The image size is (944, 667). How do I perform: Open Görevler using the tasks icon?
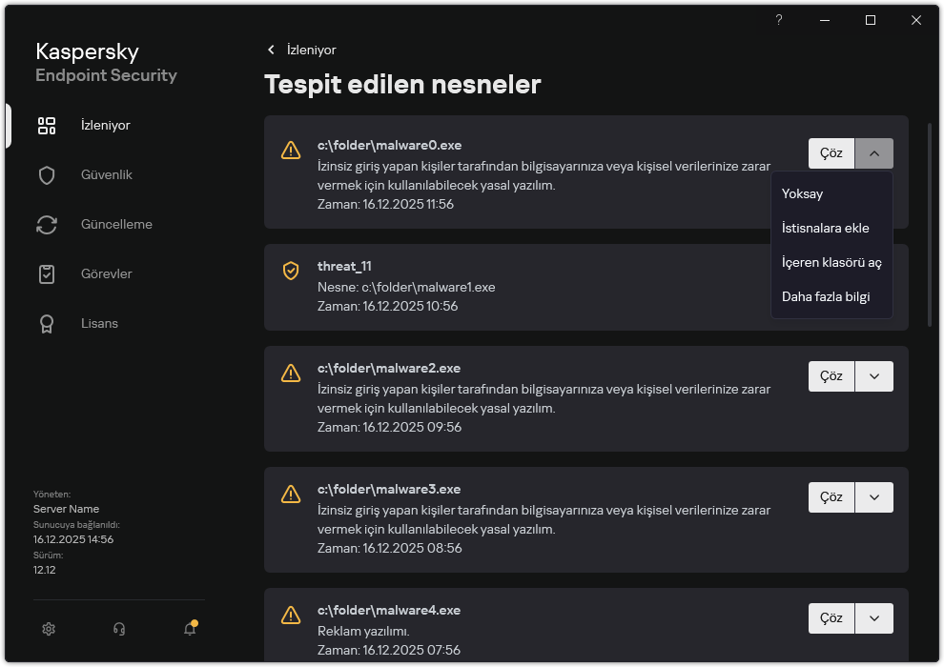click(x=46, y=273)
